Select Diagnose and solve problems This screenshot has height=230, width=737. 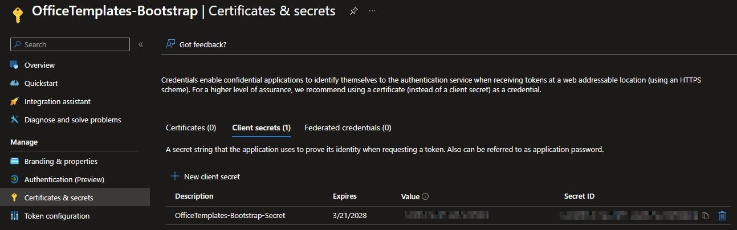tap(72, 120)
